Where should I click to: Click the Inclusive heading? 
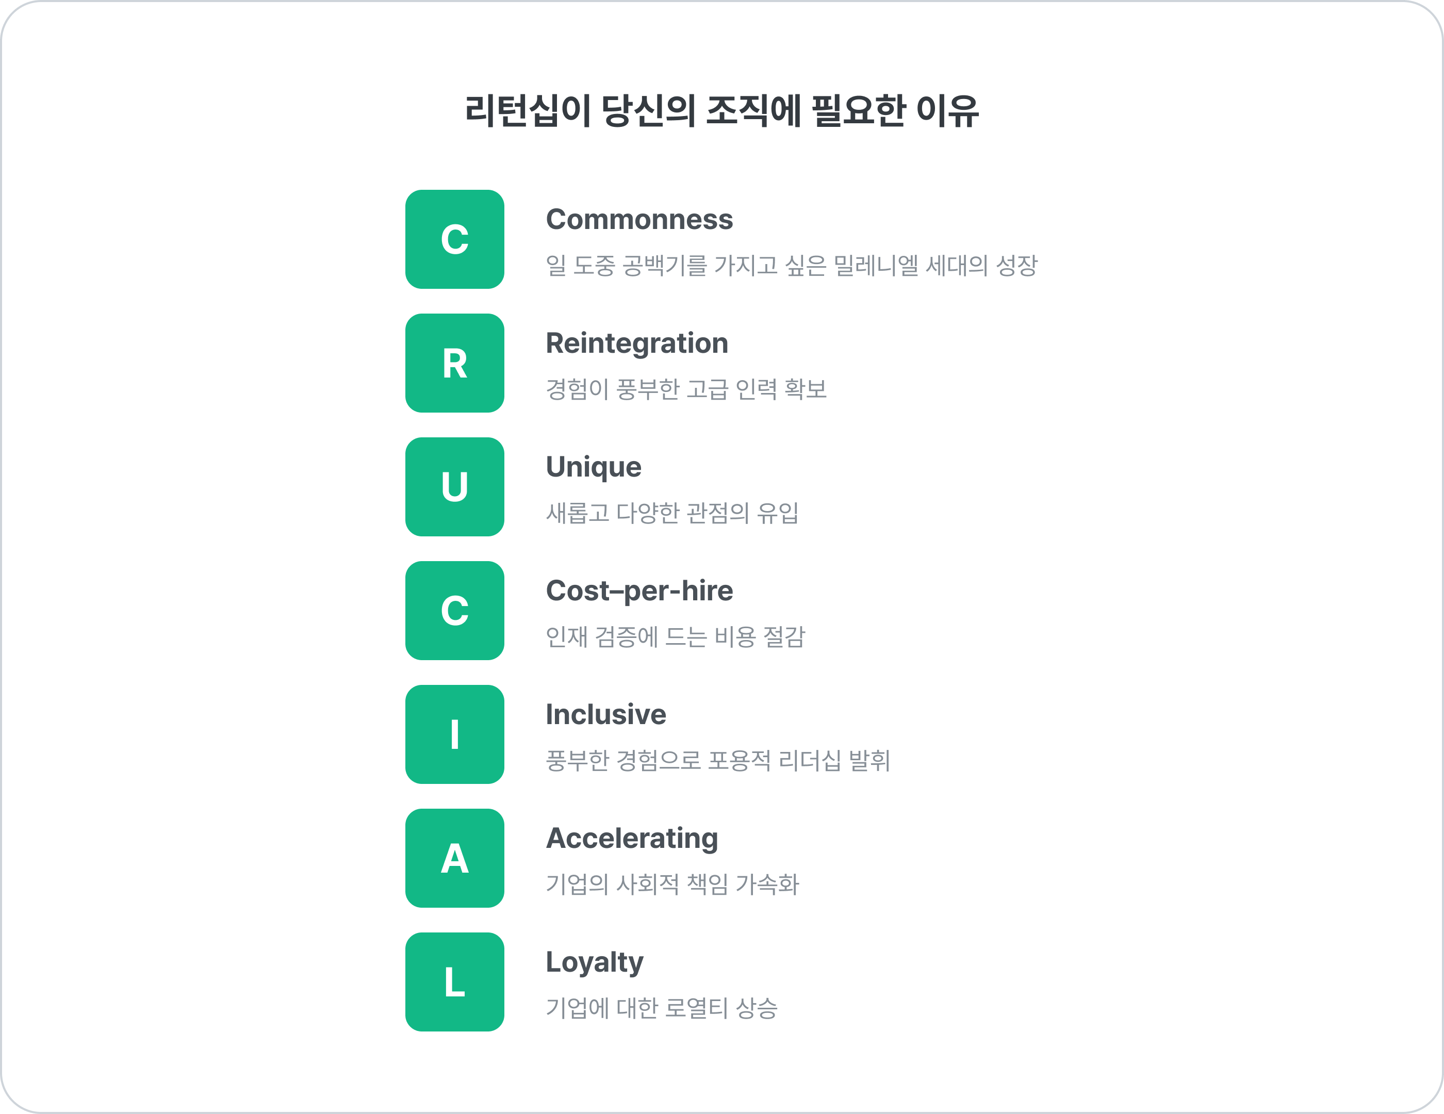(x=605, y=715)
